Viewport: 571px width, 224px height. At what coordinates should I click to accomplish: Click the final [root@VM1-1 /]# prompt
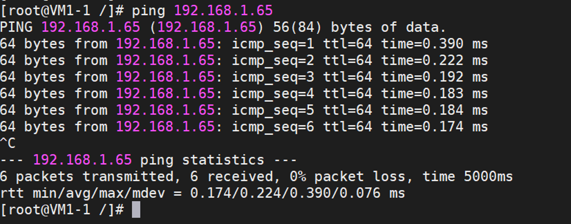[x=63, y=210]
